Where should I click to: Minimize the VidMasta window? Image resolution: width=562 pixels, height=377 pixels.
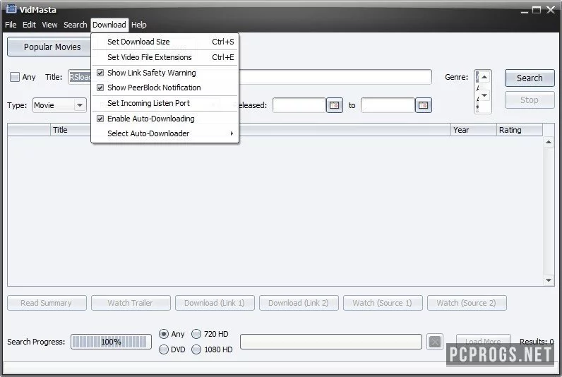click(525, 11)
